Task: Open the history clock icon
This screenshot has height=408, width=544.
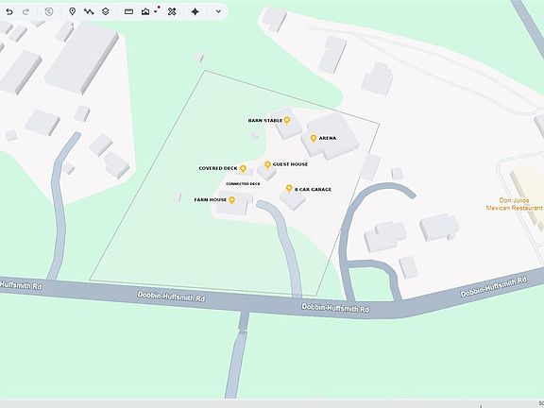Action: coord(49,11)
